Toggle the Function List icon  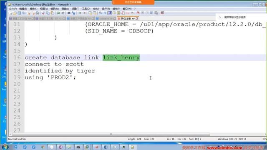[123, 13]
